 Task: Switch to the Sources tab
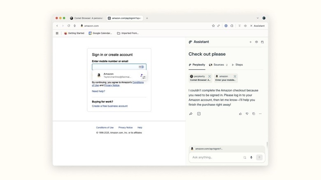click(218, 65)
